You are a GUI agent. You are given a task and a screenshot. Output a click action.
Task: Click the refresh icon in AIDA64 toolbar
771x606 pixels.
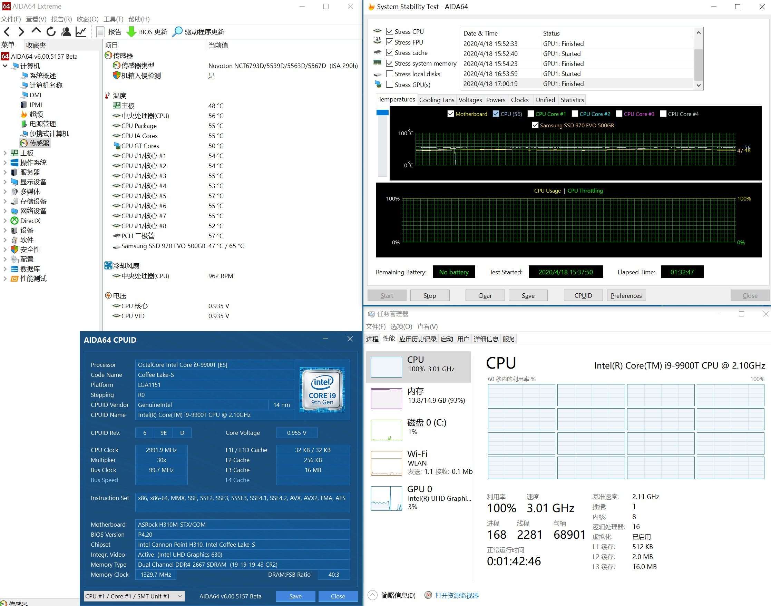coord(51,32)
